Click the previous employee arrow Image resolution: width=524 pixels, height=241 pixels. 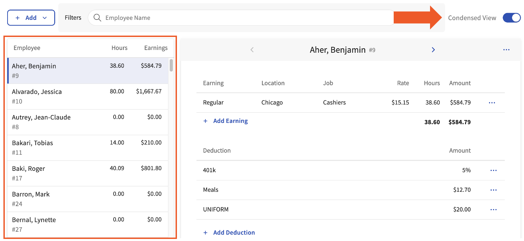(x=252, y=50)
